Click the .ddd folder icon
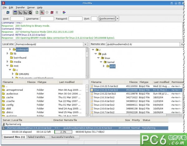This screenshot has width=187, height=146. [3, 109]
